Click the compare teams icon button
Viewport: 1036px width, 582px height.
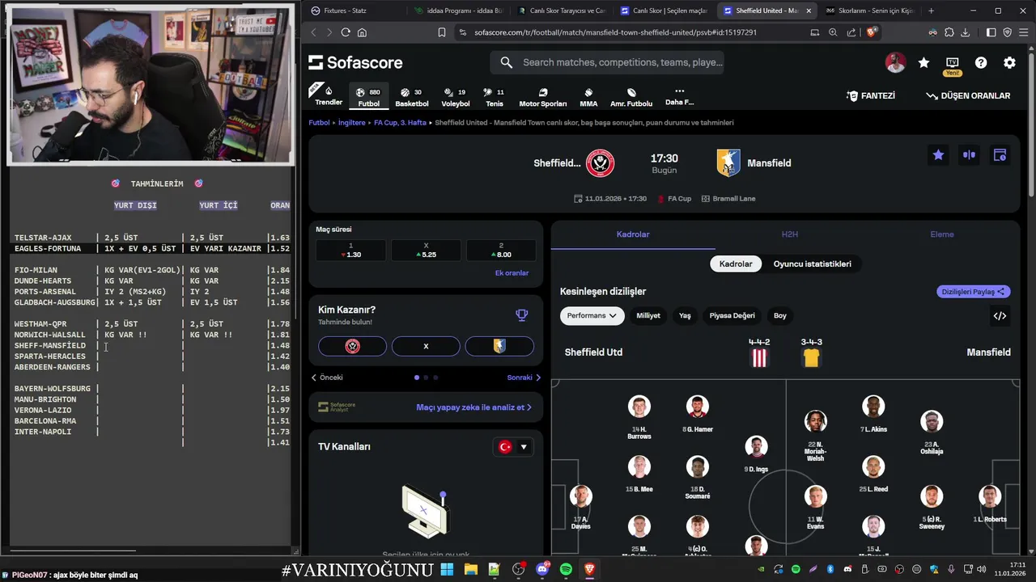point(969,155)
